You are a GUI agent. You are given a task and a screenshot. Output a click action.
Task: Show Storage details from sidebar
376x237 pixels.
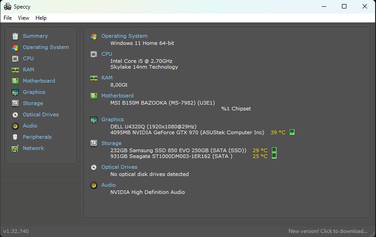pos(33,103)
